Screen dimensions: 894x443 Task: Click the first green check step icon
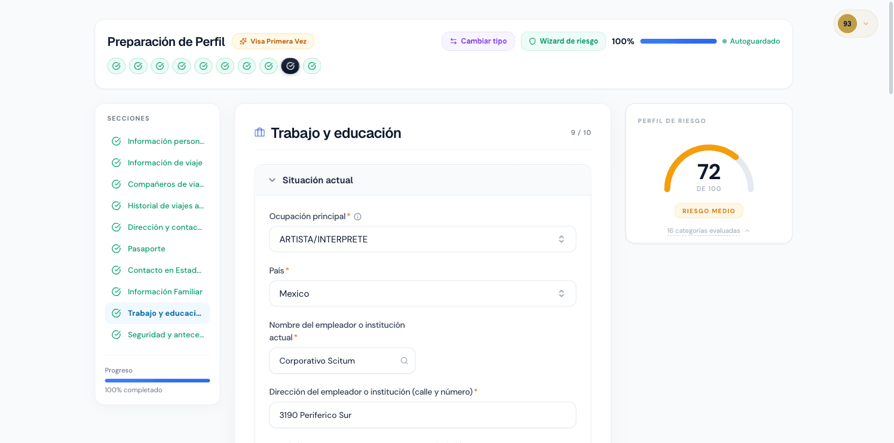[116, 66]
